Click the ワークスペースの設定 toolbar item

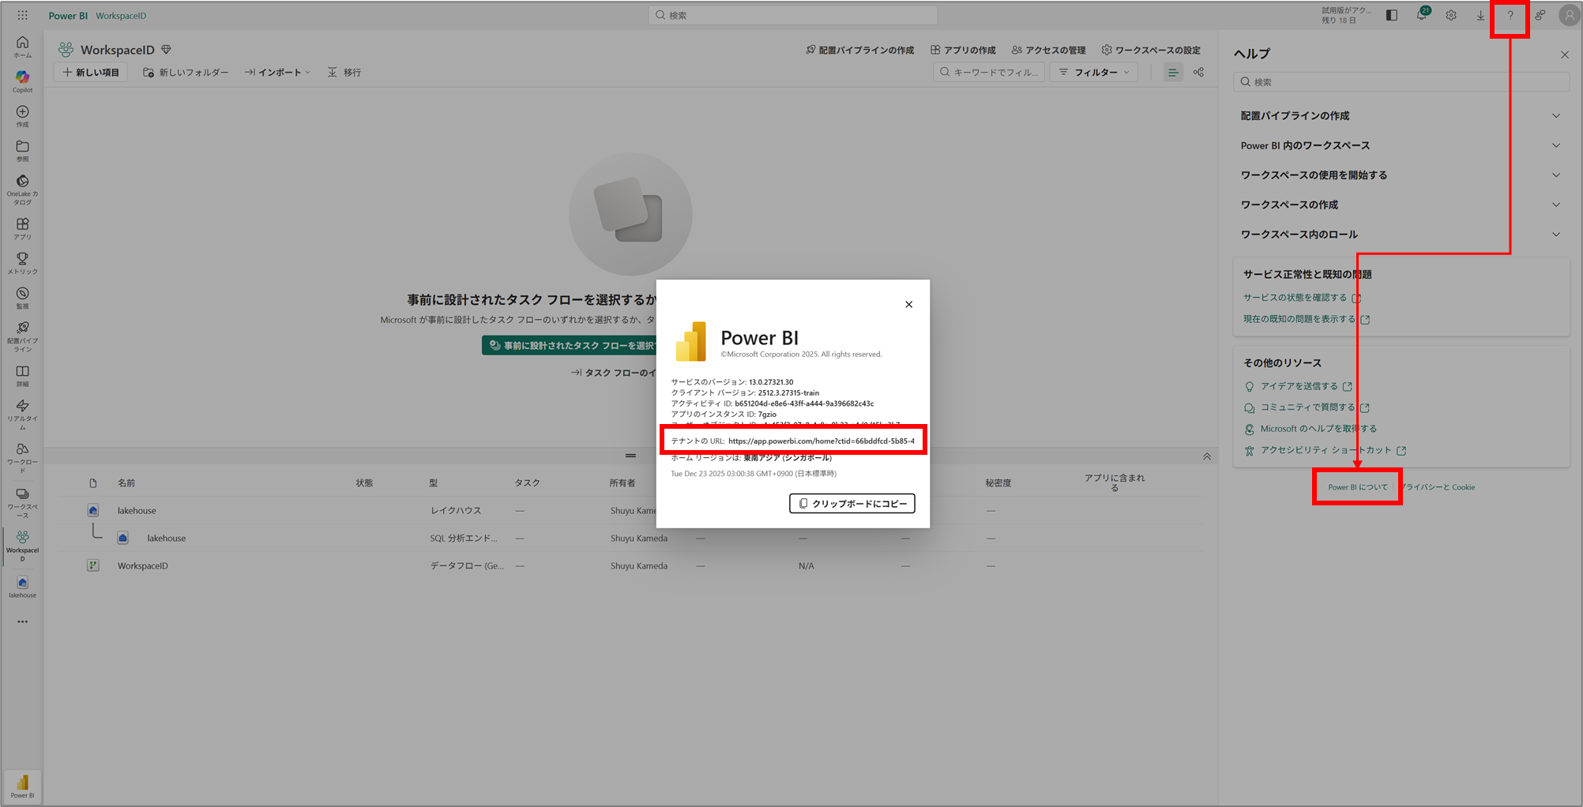pyautogui.click(x=1151, y=50)
